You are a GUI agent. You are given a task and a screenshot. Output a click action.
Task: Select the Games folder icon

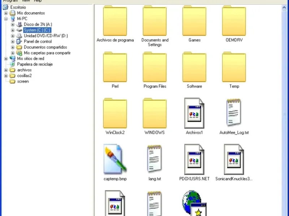click(194, 21)
